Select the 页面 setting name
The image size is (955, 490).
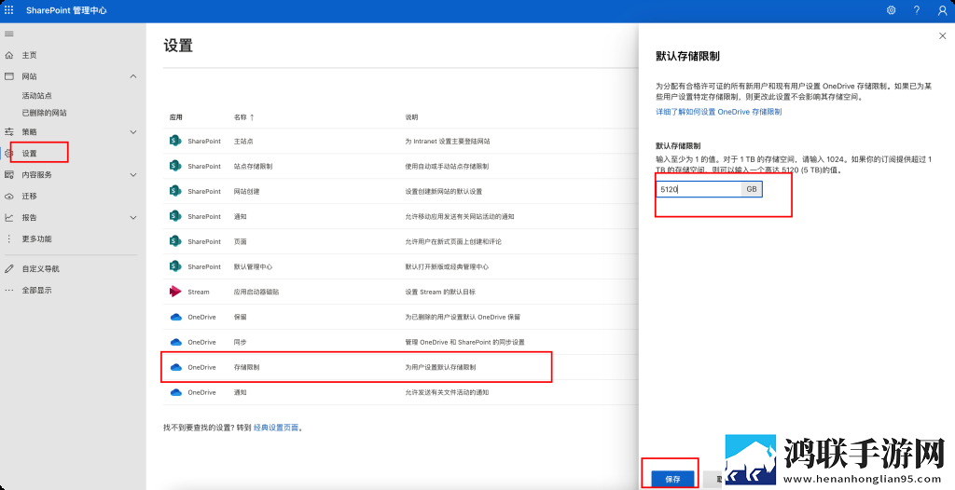(240, 241)
